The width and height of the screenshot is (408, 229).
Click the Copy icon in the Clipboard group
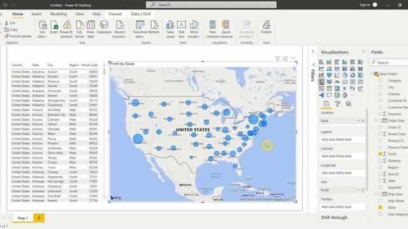coord(7,30)
